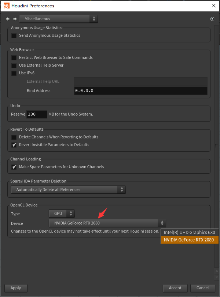This screenshot has width=220, height=297.
Task: Select NVIDIA GeForce RTX 2080 in popup list
Action: pos(190,240)
